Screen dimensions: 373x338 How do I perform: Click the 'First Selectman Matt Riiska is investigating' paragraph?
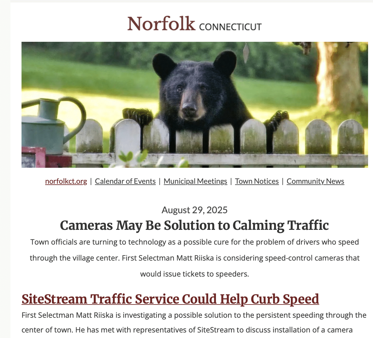194,323
